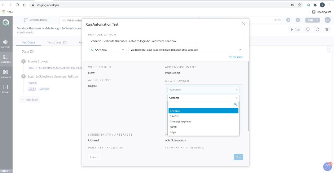The height and width of the screenshot is (173, 334).
Task: Click the Optimal screenshots setting
Action: click(94, 140)
